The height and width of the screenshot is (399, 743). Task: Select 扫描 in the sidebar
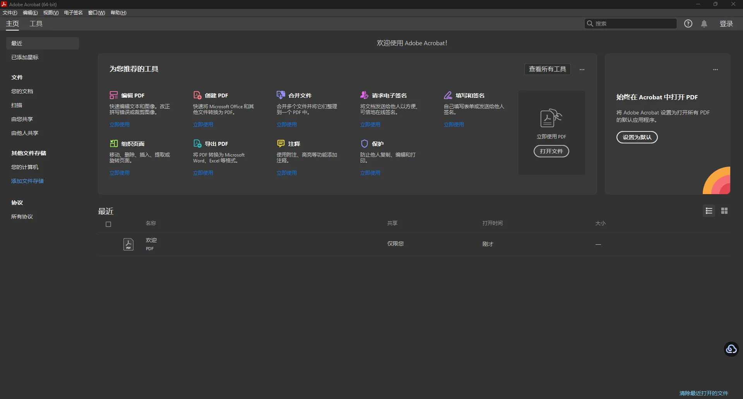(17, 105)
